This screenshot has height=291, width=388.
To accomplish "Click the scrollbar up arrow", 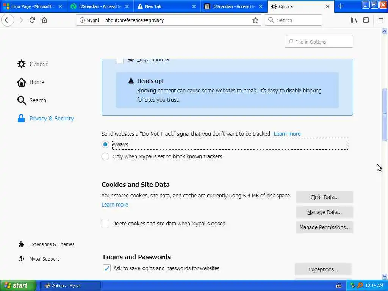I will (x=385, y=31).
